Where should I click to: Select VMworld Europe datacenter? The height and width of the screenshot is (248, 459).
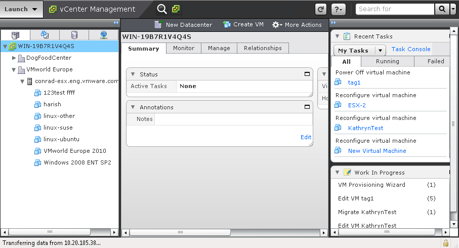pyautogui.click(x=50, y=70)
